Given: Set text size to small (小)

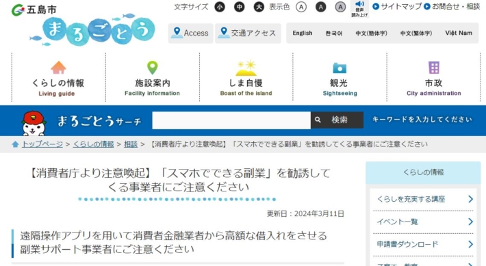Looking at the screenshot, I should point(220,7).
